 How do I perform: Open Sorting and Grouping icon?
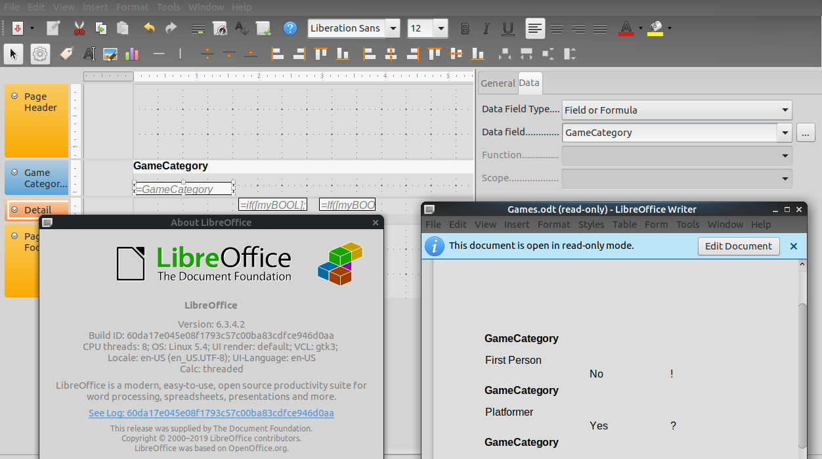pos(242,28)
